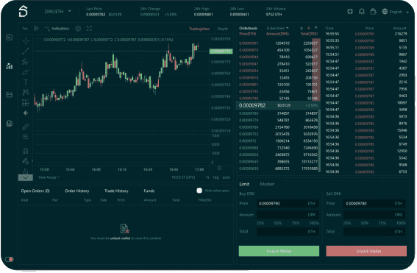Click the Buy DRK price field
Screen dimensions: 417x273
(x=288, y=204)
